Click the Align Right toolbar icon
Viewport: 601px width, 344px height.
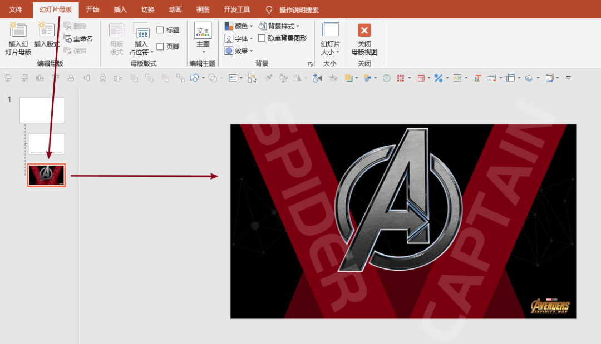point(24,78)
